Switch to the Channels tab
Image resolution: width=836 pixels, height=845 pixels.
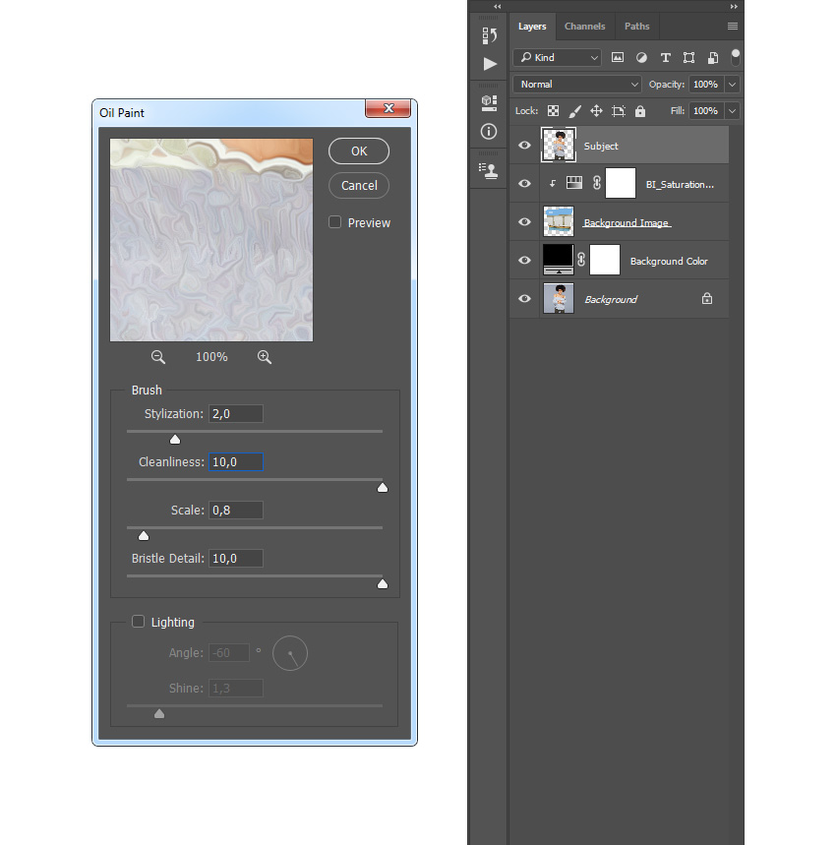(x=584, y=27)
